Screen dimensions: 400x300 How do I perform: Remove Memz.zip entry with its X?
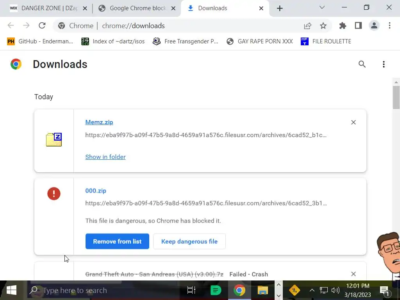[353, 122]
